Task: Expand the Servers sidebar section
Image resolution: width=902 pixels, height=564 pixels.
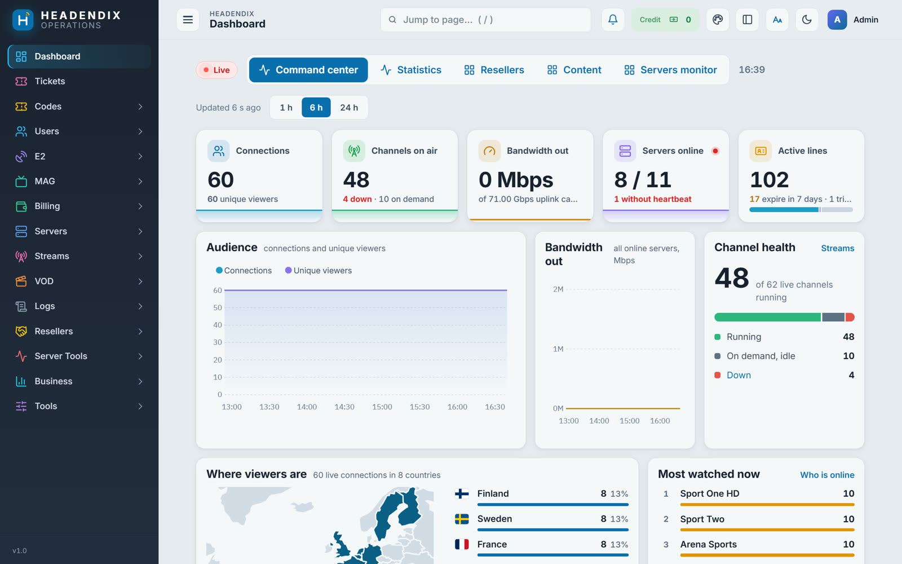Action: (79, 231)
